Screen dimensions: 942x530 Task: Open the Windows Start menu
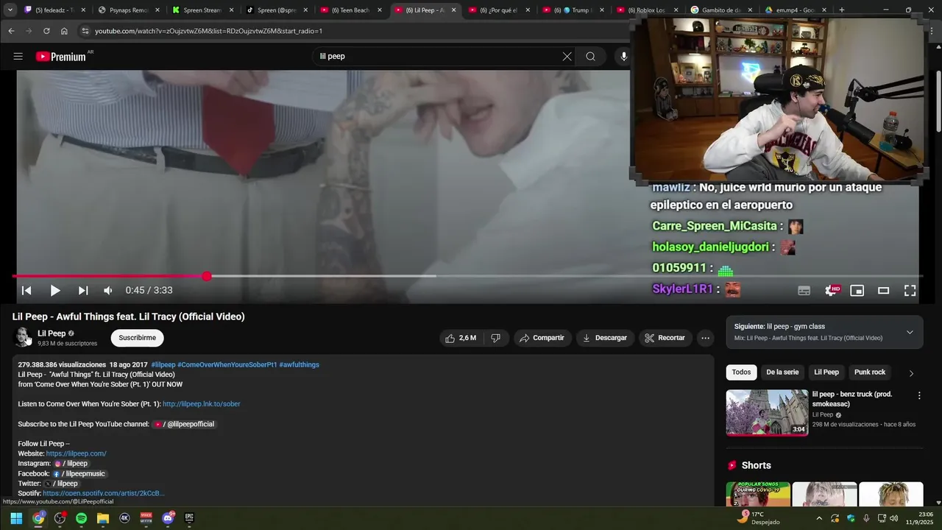(x=16, y=518)
